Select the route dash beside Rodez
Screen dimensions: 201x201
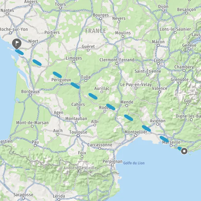[x=111, y=107]
